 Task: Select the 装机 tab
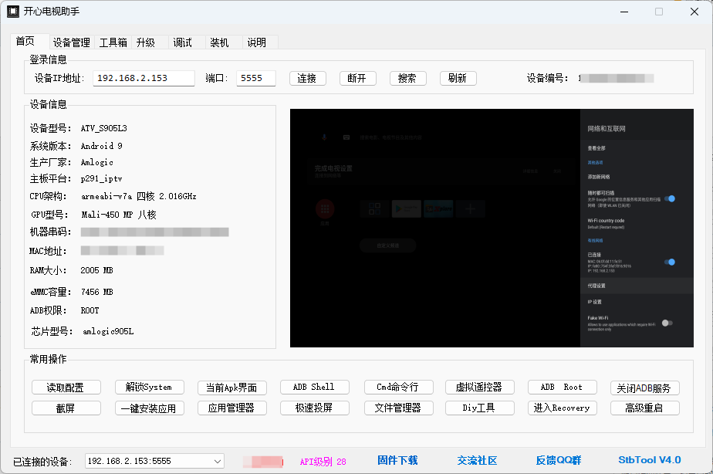tap(218, 42)
